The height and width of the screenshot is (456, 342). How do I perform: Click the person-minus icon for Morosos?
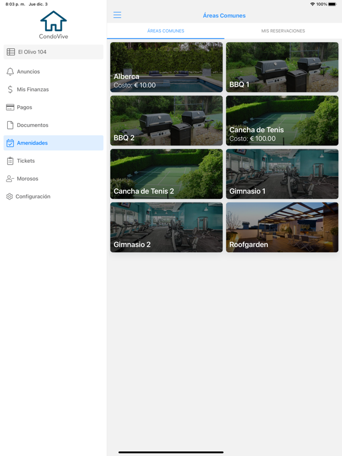tap(10, 179)
